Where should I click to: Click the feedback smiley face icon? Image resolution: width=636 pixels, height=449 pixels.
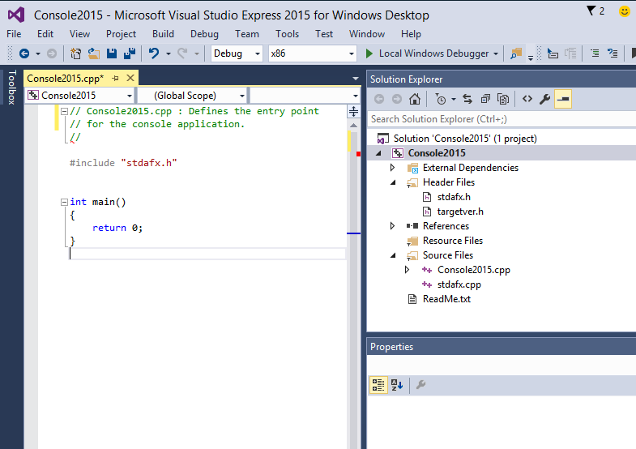point(625,11)
